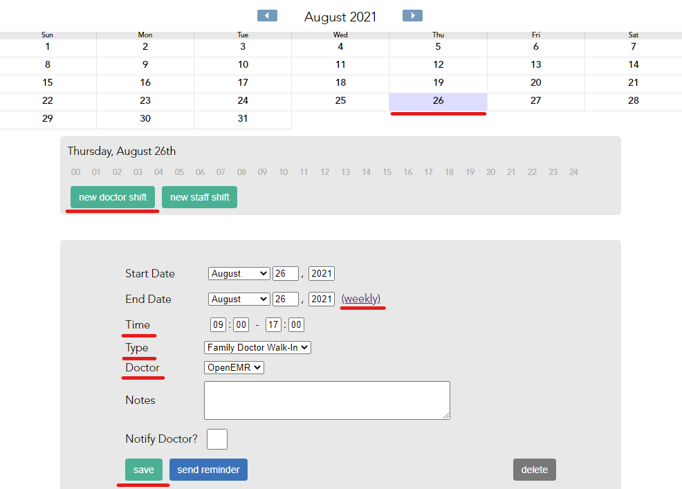Click the end time hour field
Screen dimensions: 682x489
(273, 324)
